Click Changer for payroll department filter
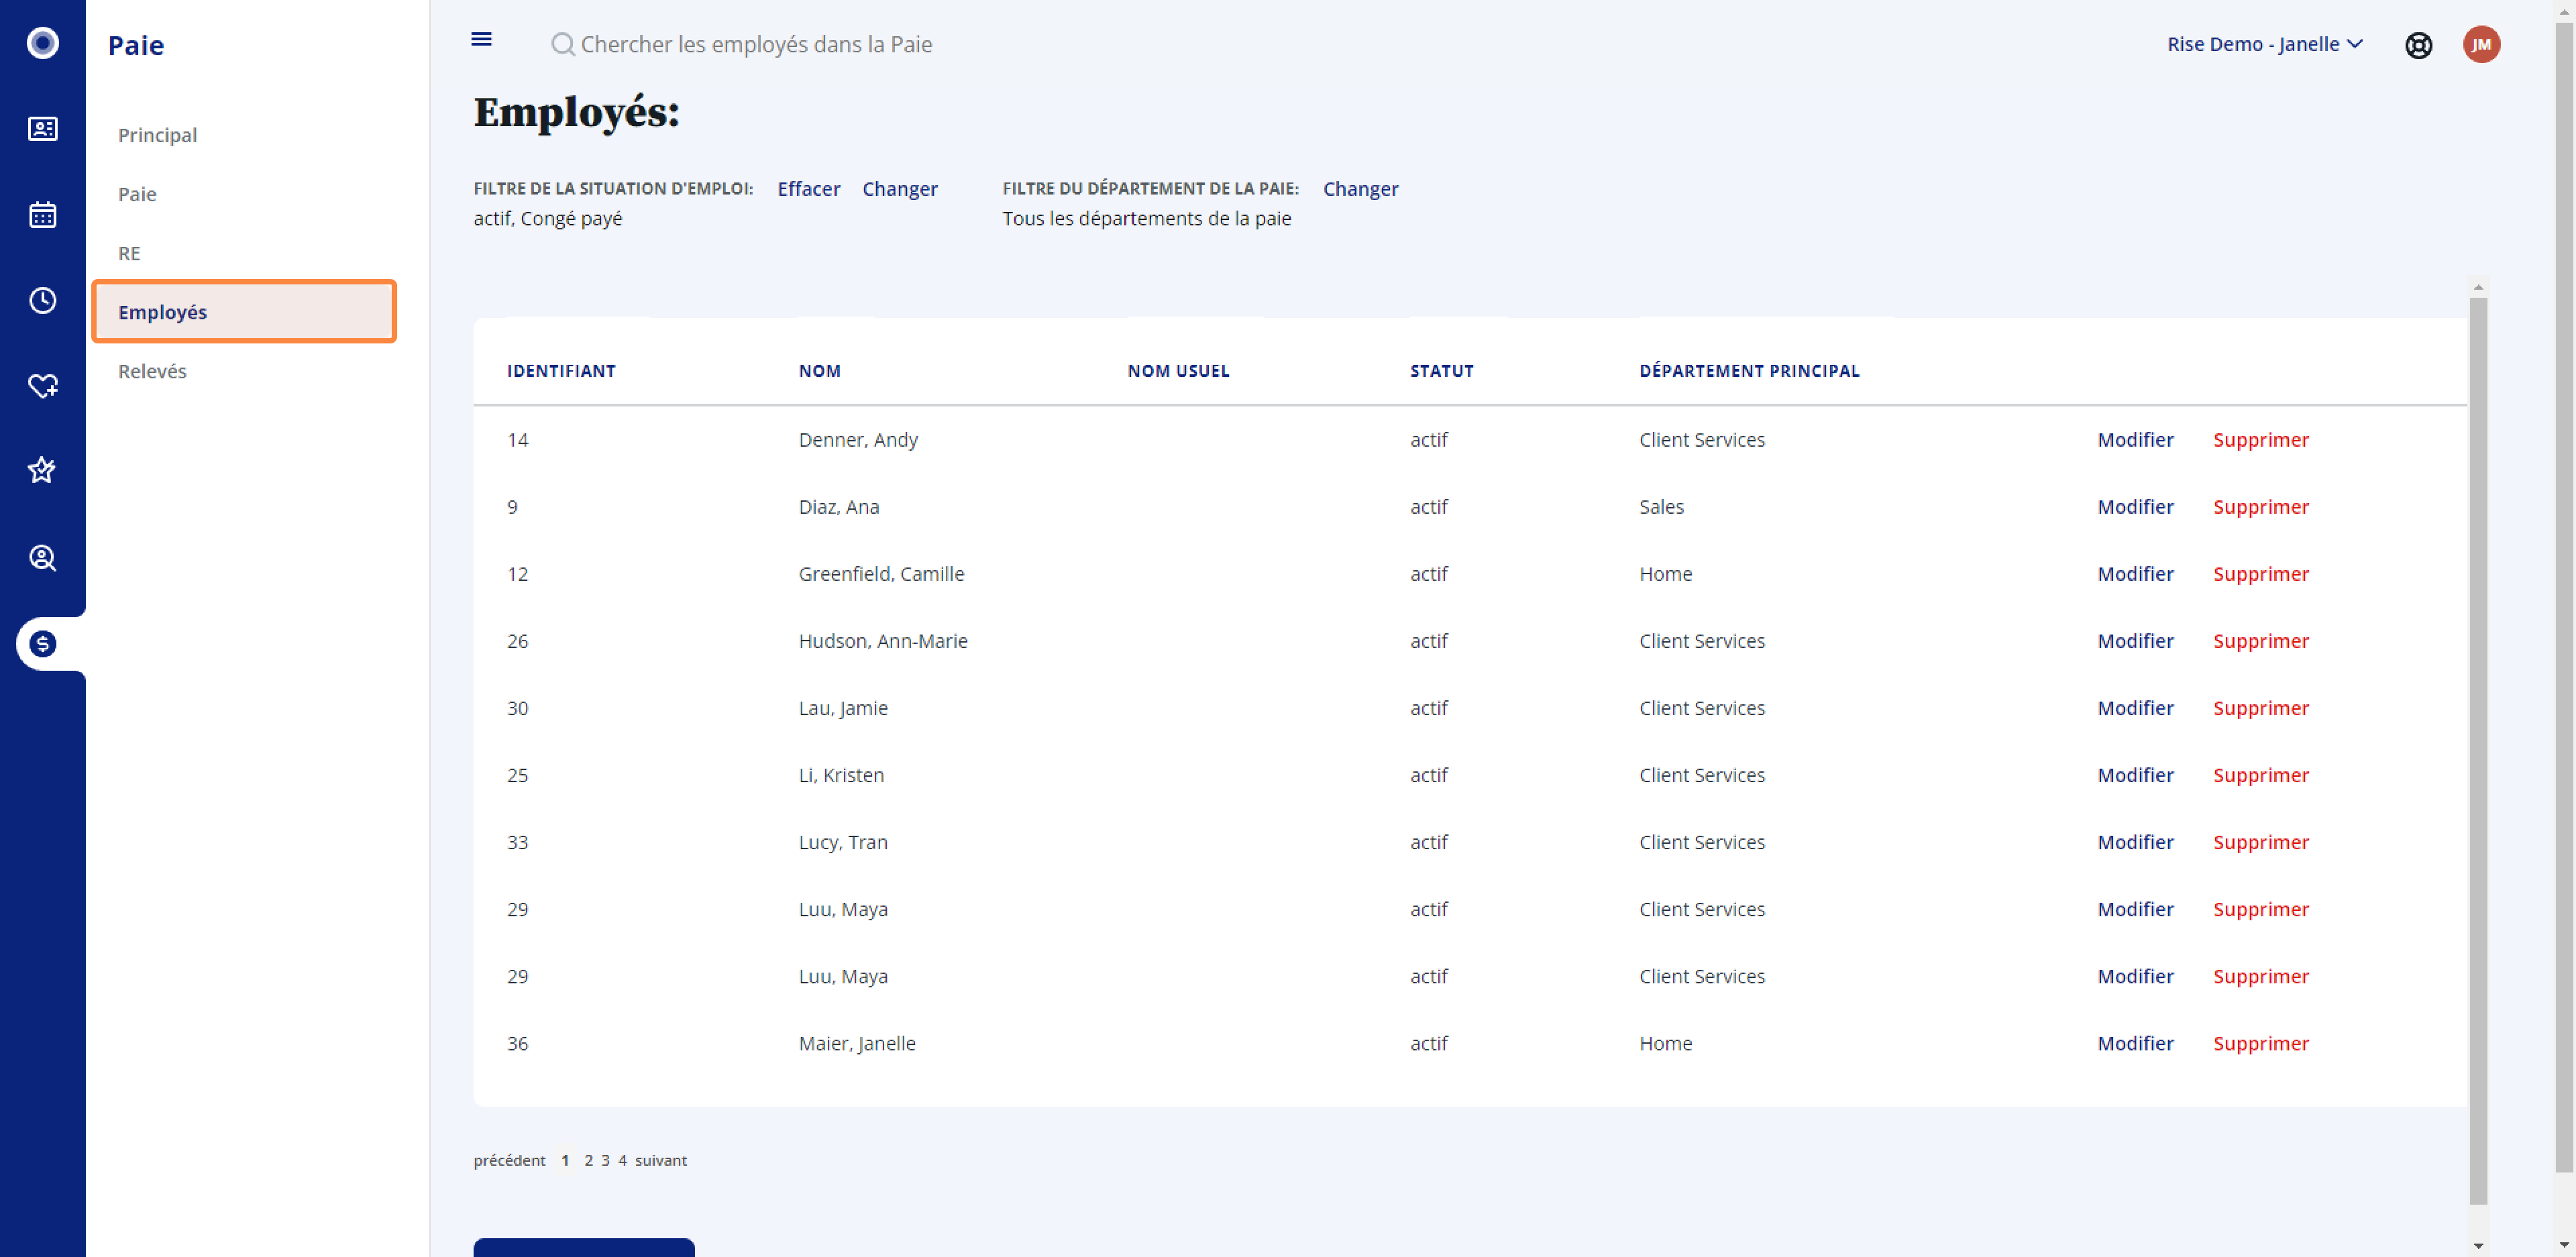Screen dimensions: 2576x1257 click(1360, 189)
